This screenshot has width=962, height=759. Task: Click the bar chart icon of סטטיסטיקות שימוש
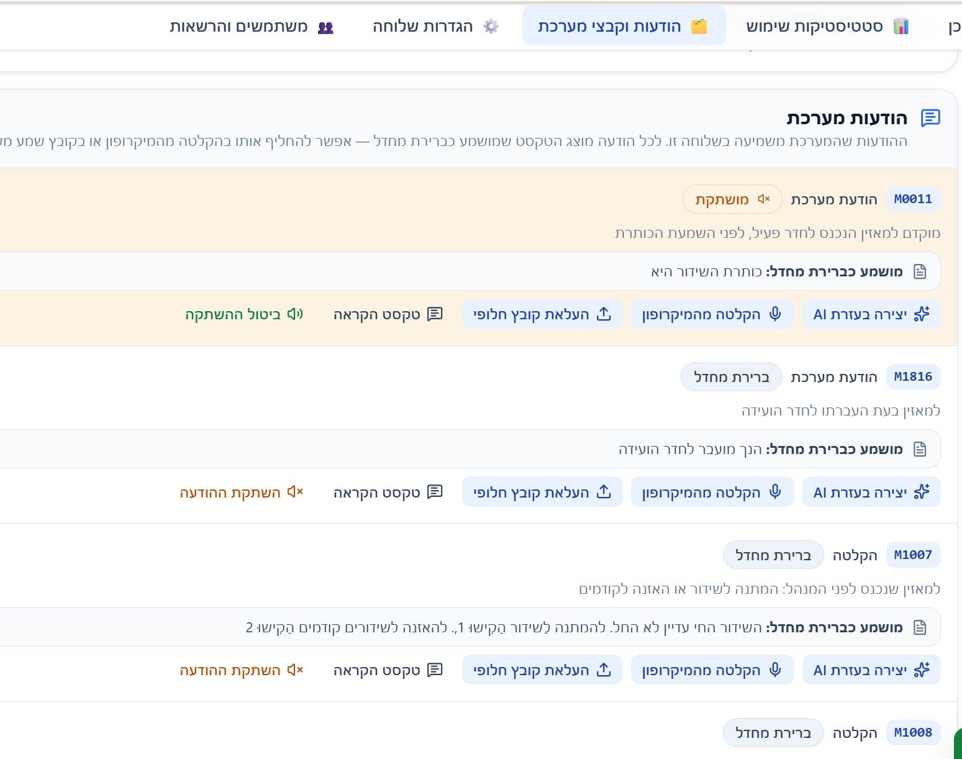[x=901, y=27]
